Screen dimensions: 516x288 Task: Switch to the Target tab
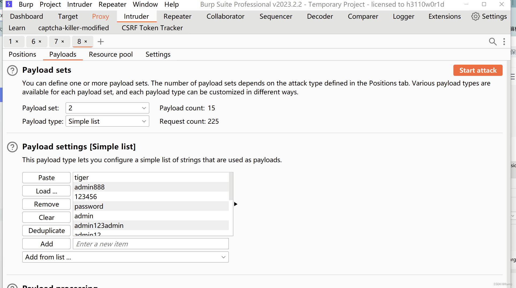coord(68,16)
